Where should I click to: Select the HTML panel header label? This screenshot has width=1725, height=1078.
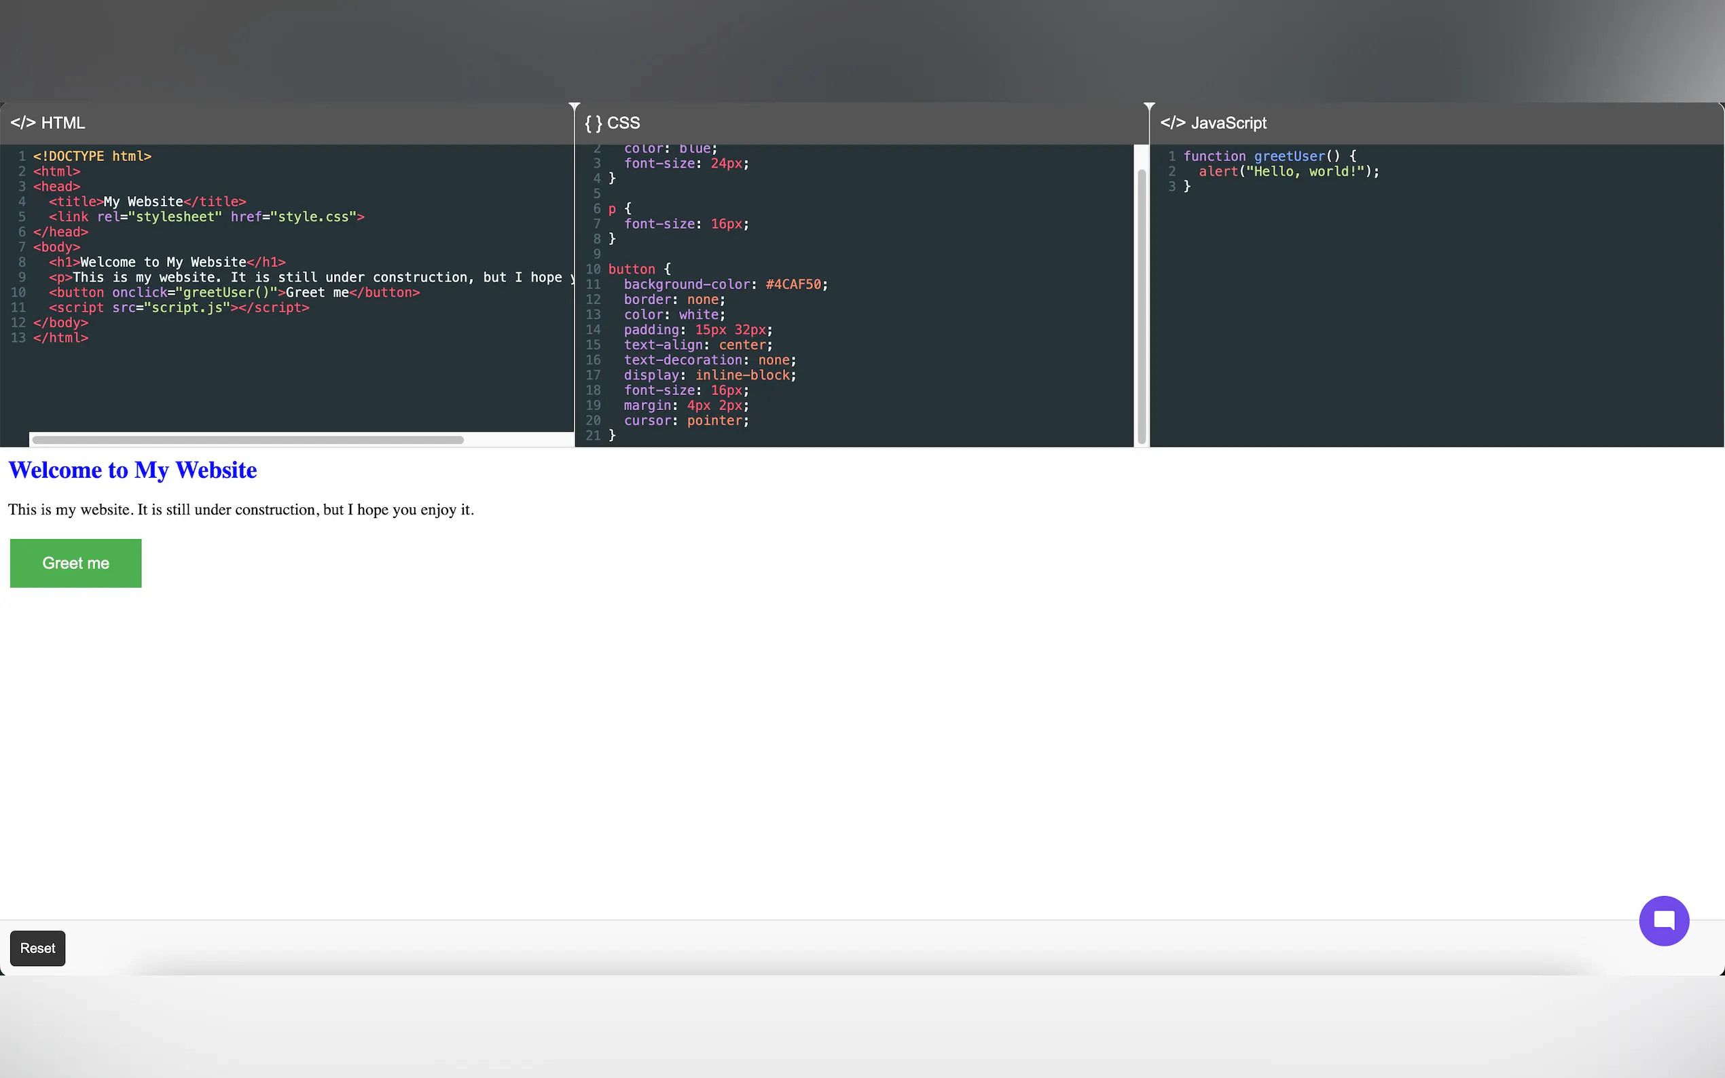click(x=62, y=123)
